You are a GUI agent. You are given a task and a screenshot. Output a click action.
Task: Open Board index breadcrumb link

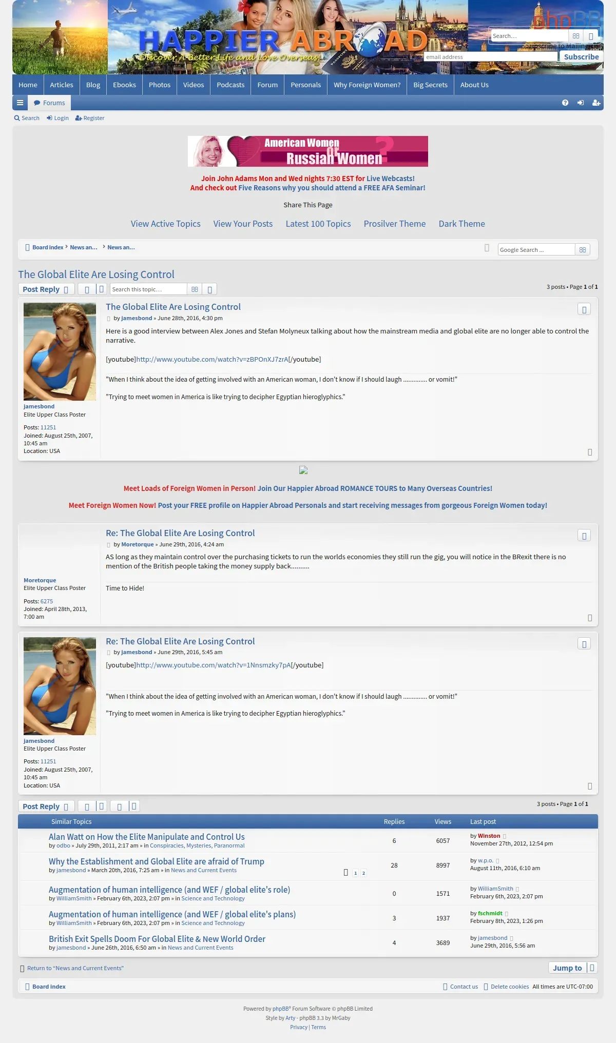48,247
